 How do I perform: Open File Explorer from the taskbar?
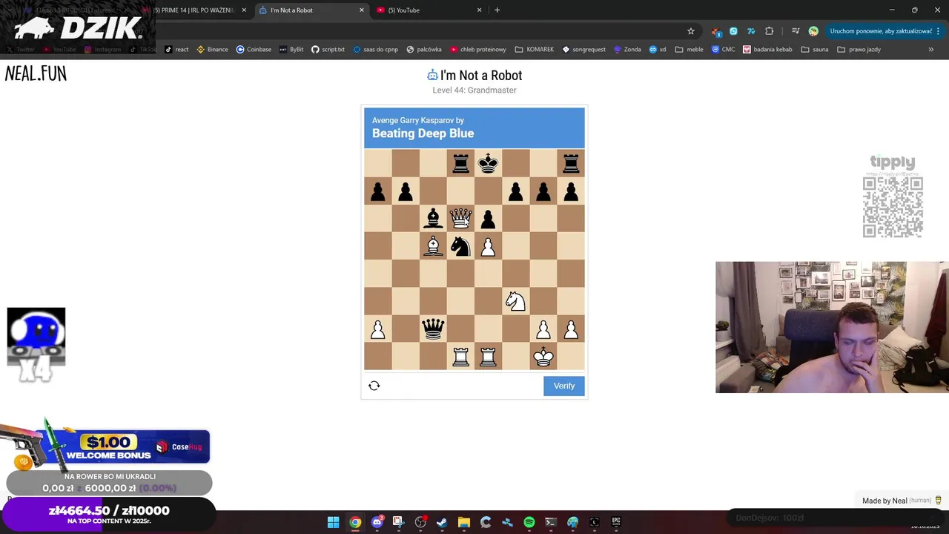point(463,522)
